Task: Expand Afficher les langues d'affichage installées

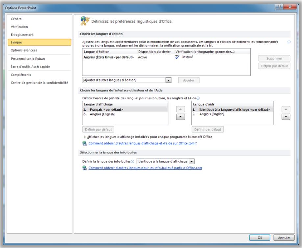Action: pos(85,137)
